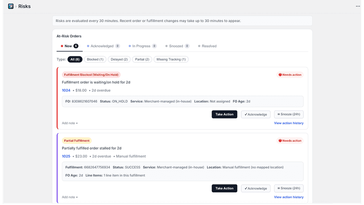Click 'Partially fulfilled order stalled for 2d' text
The height and width of the screenshot is (205, 364).
click(92, 148)
